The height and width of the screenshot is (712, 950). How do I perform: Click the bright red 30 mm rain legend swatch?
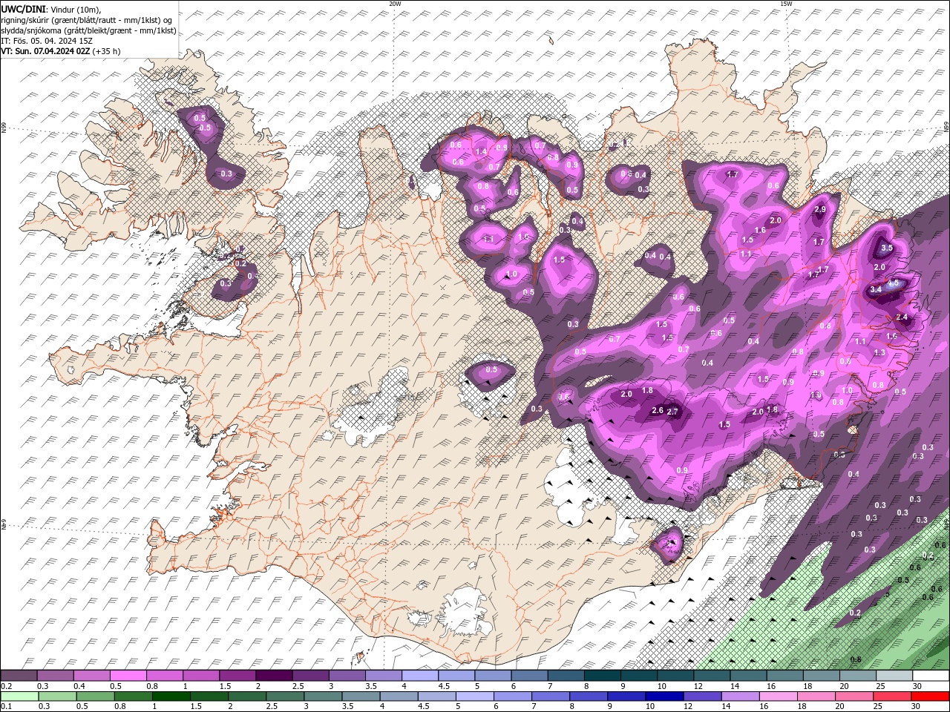point(931,696)
